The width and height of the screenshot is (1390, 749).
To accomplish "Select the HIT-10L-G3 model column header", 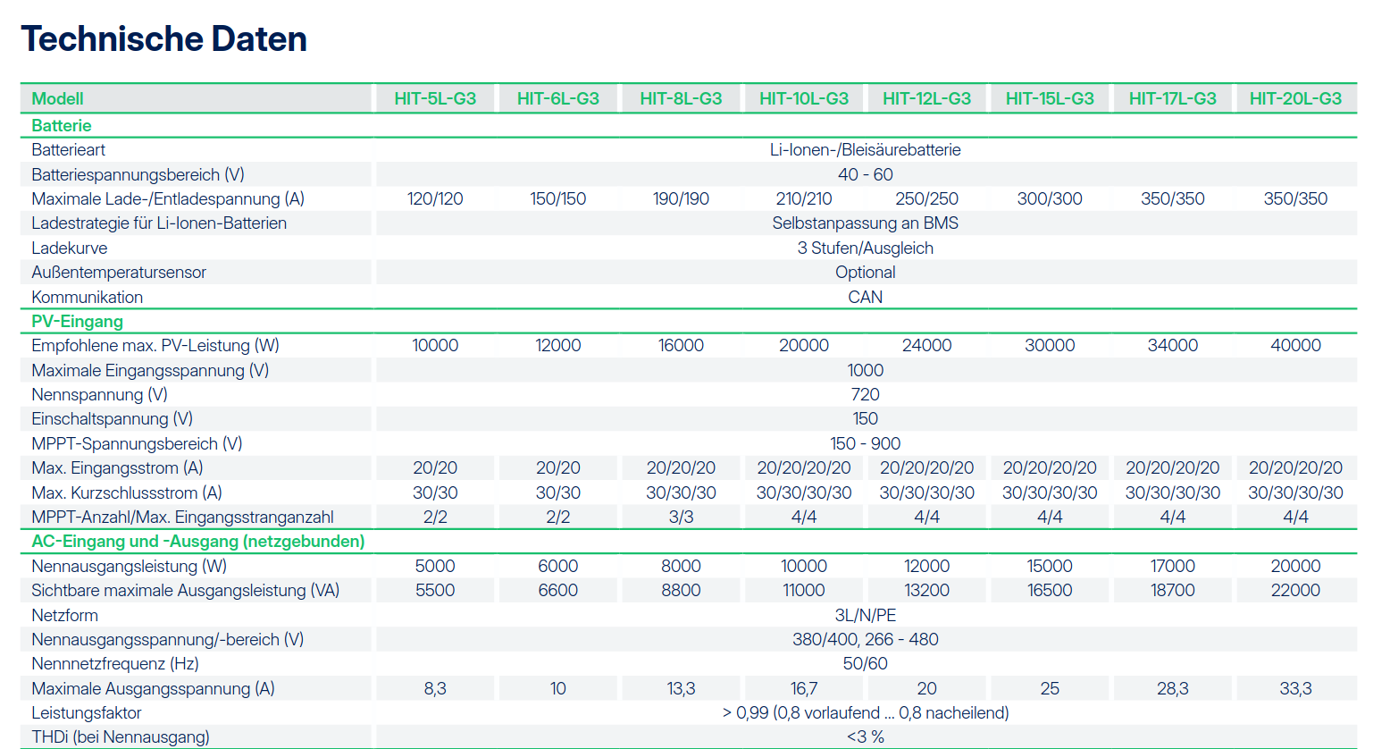I will click(804, 98).
